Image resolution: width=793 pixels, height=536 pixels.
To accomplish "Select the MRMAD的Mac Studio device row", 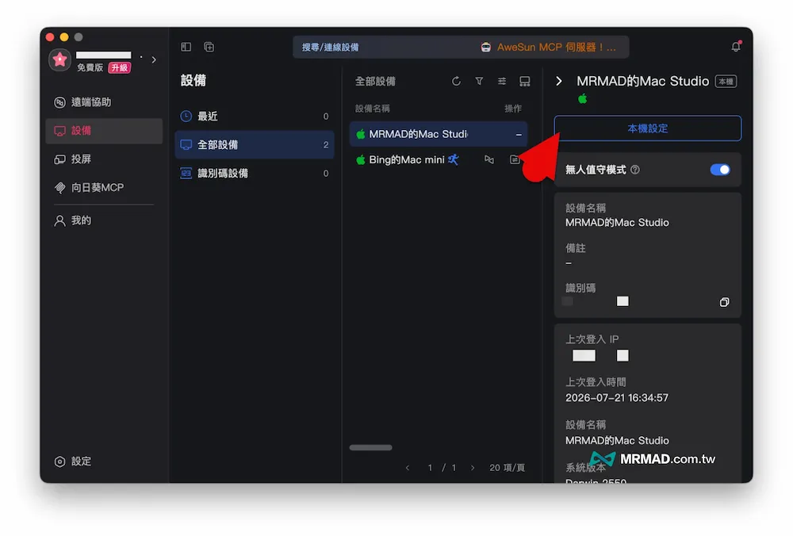I will tap(439, 134).
